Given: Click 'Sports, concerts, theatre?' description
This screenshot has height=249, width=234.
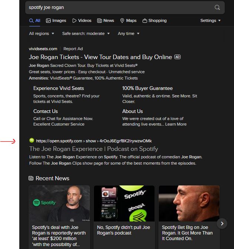Looking at the screenshot, I should [66, 98].
